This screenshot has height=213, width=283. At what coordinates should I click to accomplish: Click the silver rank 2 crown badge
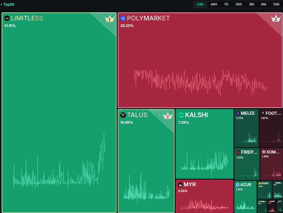(x=276, y=19)
